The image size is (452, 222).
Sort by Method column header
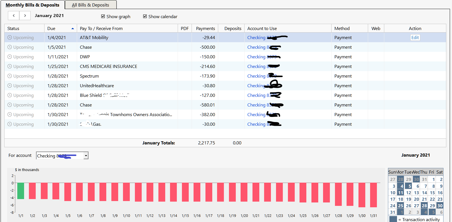click(x=350, y=28)
